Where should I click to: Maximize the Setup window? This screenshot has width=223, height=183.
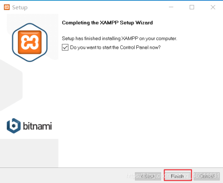pyautogui.click(x=192, y=7)
